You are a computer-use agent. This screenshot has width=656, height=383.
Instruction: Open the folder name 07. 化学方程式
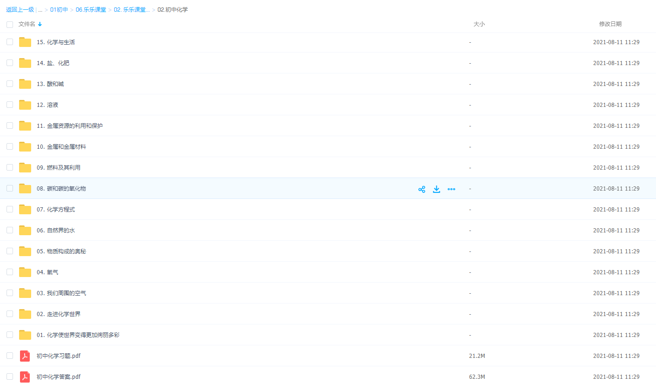[56, 210]
